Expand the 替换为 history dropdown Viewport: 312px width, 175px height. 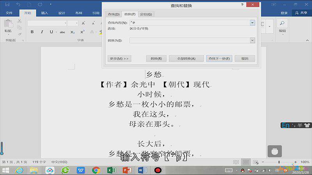(x=252, y=40)
